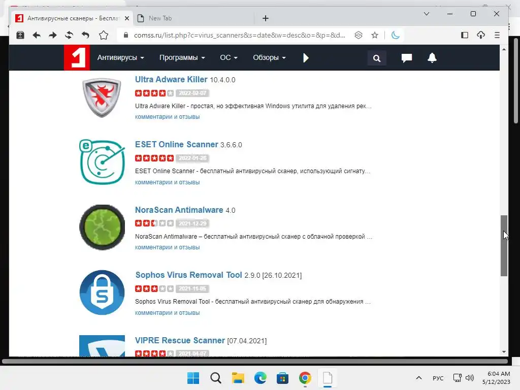This screenshot has width=520, height=390.
Task: Click the undo curved arrow toolbar button
Action: [x=85, y=35]
